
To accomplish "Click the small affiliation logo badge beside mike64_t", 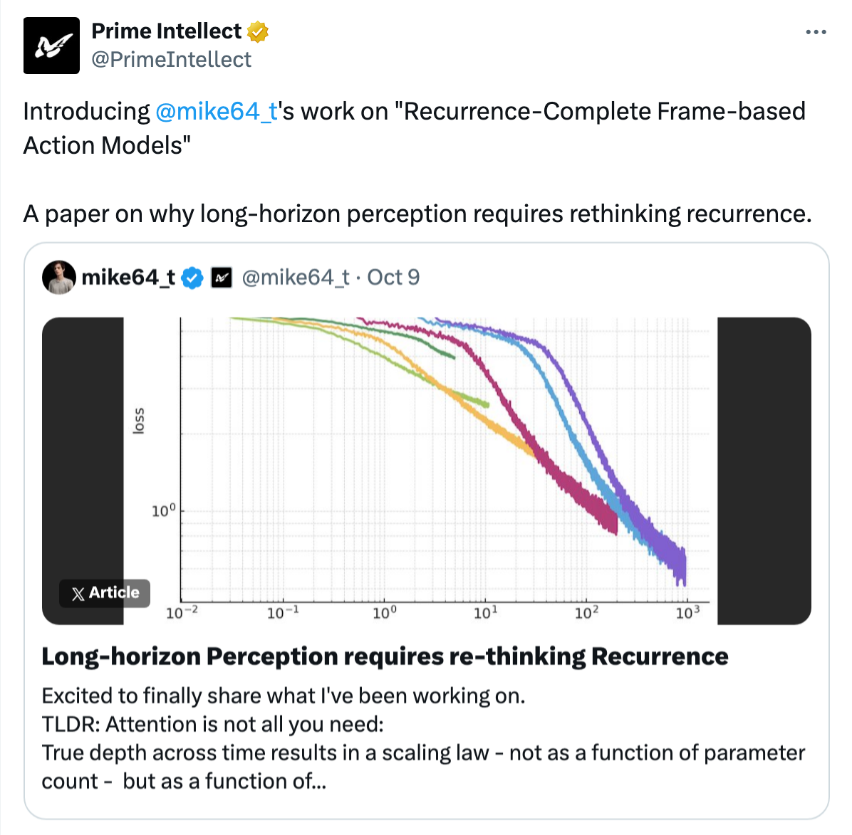I will [x=222, y=278].
